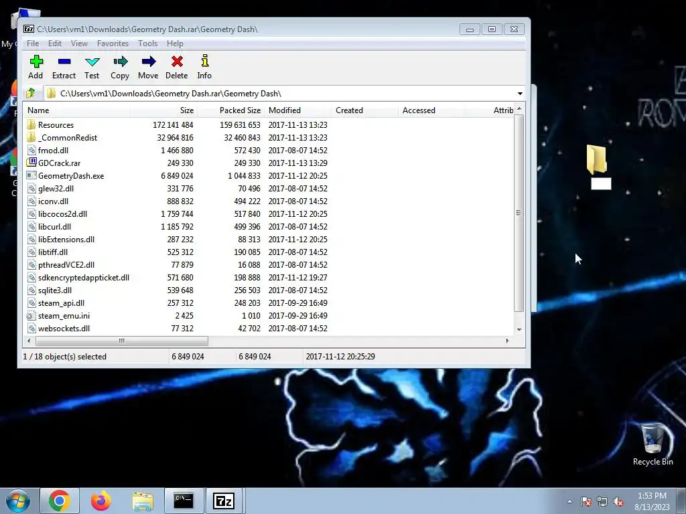Sort by the Name column header
This screenshot has height=514, width=686.
[x=77, y=110]
